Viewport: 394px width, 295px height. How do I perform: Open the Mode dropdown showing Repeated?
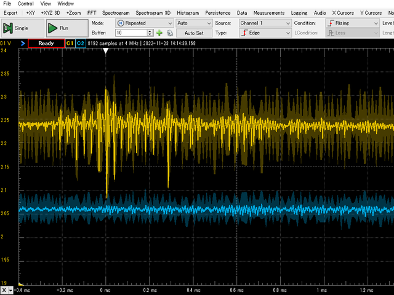click(x=145, y=23)
